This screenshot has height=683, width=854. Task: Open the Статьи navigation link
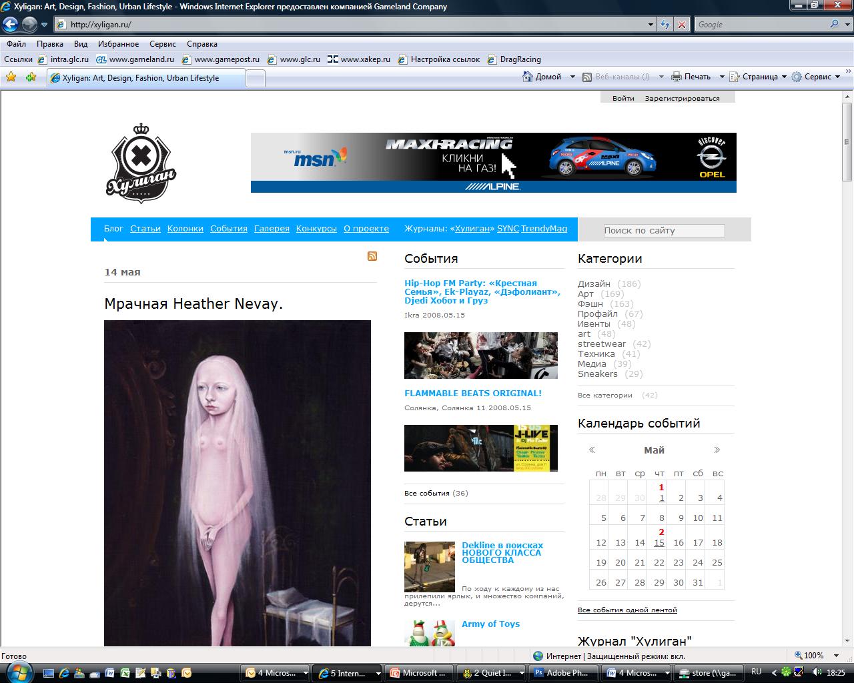pyautogui.click(x=145, y=228)
